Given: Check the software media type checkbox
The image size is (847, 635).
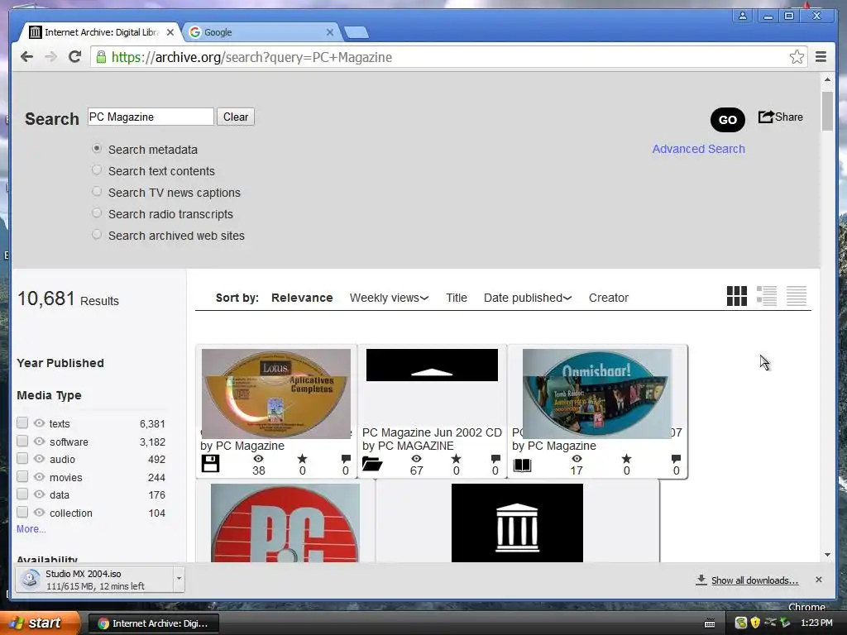Looking at the screenshot, I should (x=22, y=442).
